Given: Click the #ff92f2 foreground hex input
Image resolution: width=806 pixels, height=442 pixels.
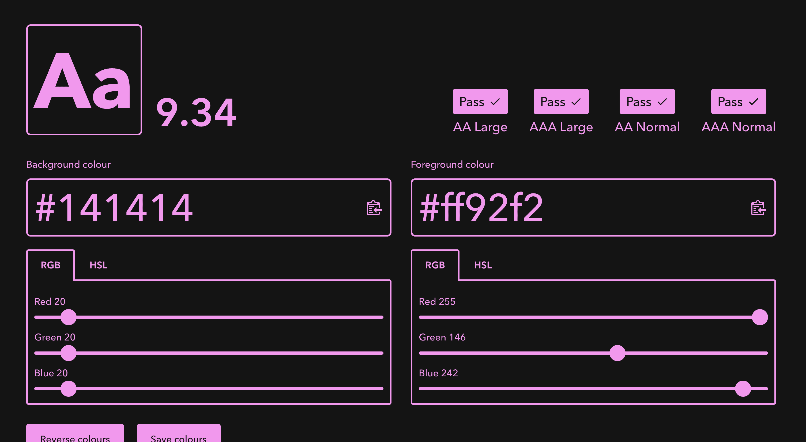Looking at the screenshot, I should click(x=573, y=208).
